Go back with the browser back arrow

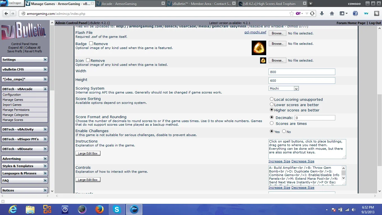coord(6,13)
